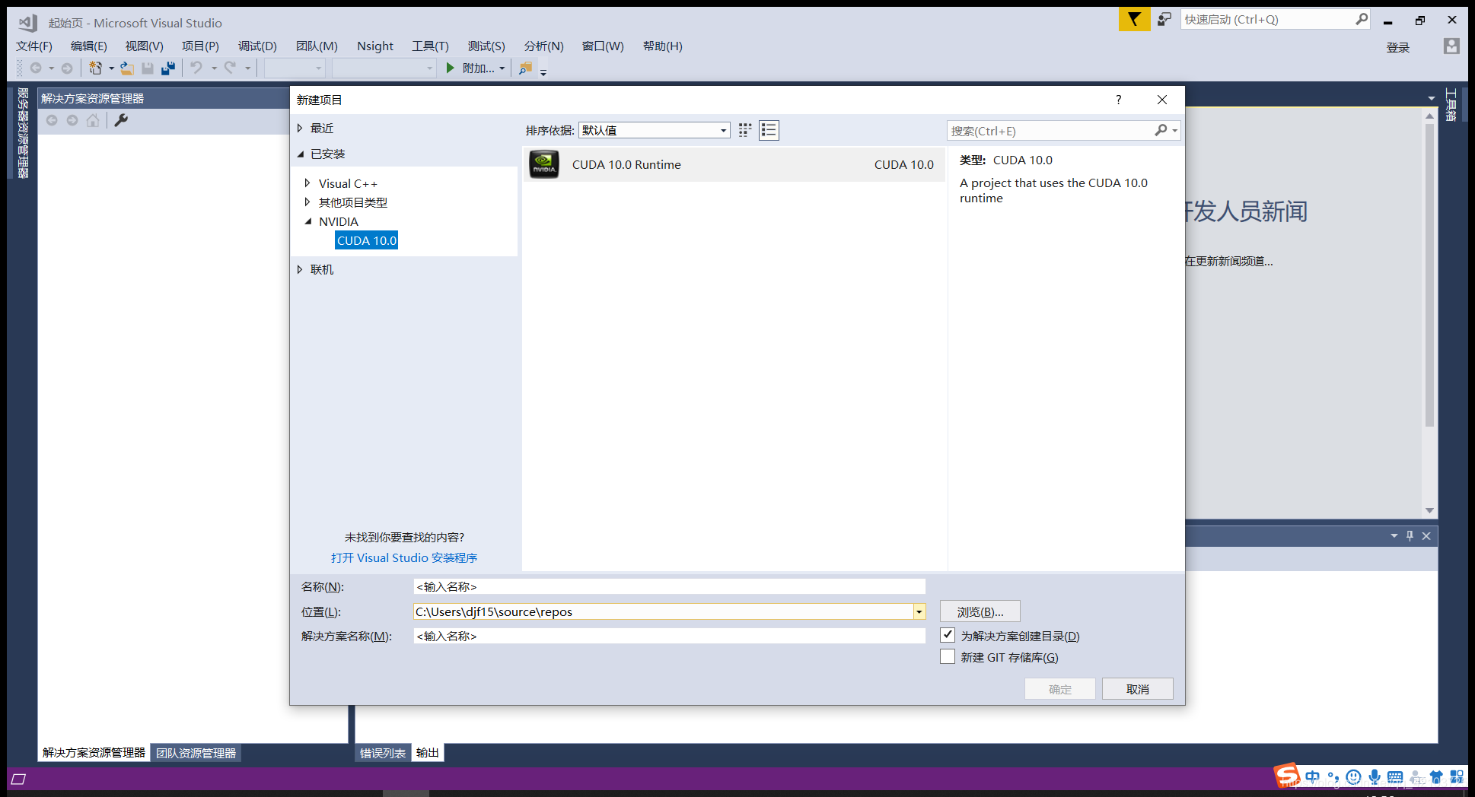Click the feedback icon beside the flag
Screen dimensions: 1475x797
click(1164, 20)
